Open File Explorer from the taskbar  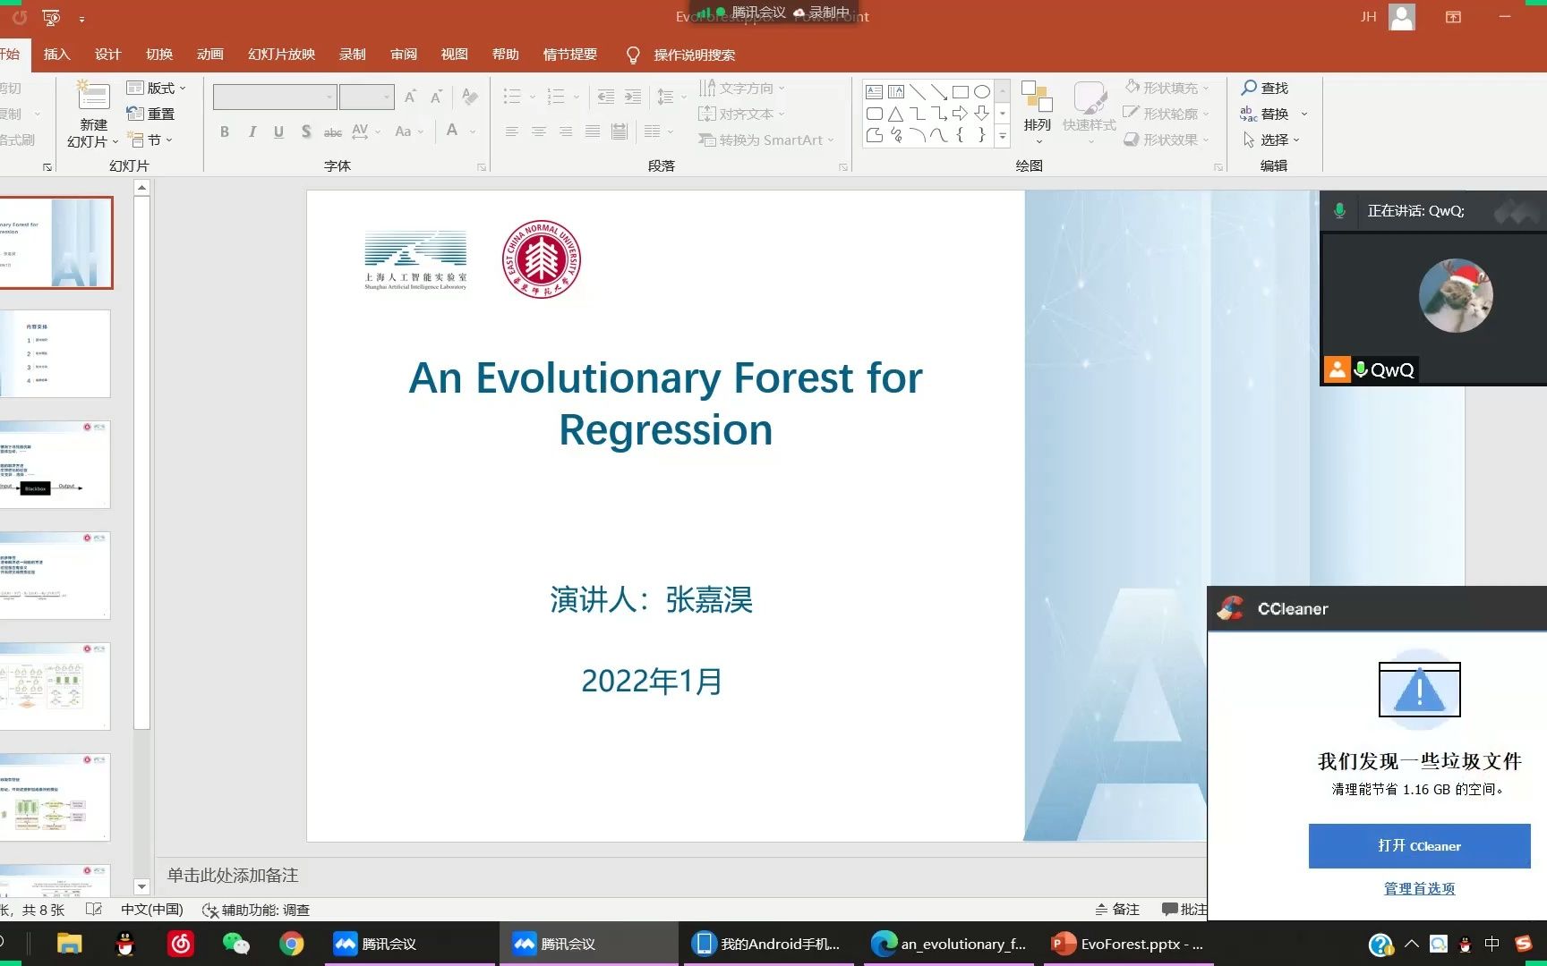(69, 944)
